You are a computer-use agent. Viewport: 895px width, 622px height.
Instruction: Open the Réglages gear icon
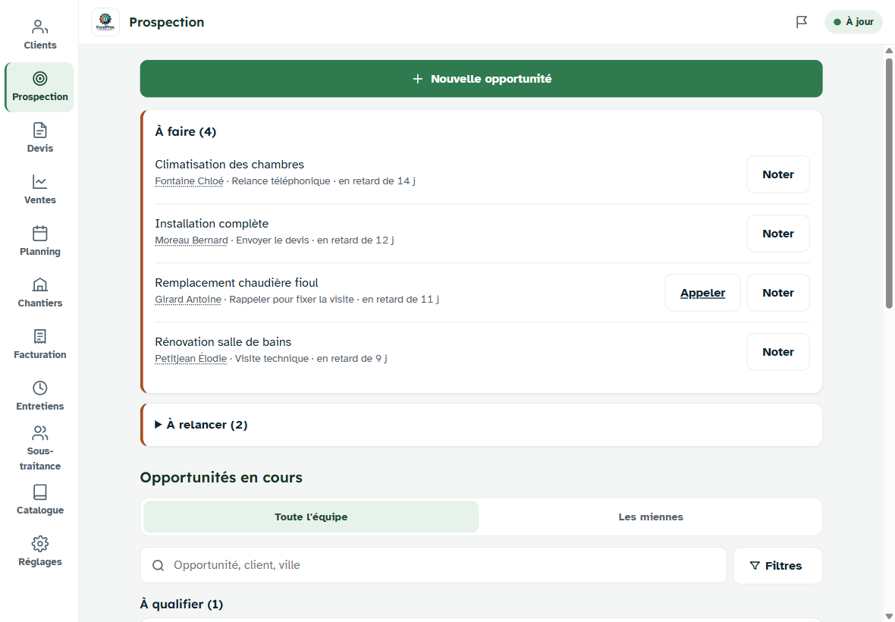(40, 543)
